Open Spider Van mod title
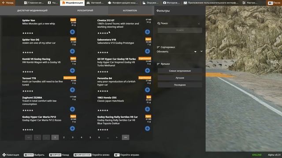The height and width of the screenshot is (158, 282). click(x=29, y=21)
